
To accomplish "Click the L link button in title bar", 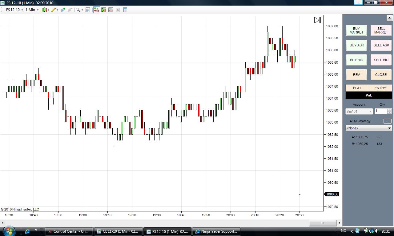I will [x=358, y=2].
